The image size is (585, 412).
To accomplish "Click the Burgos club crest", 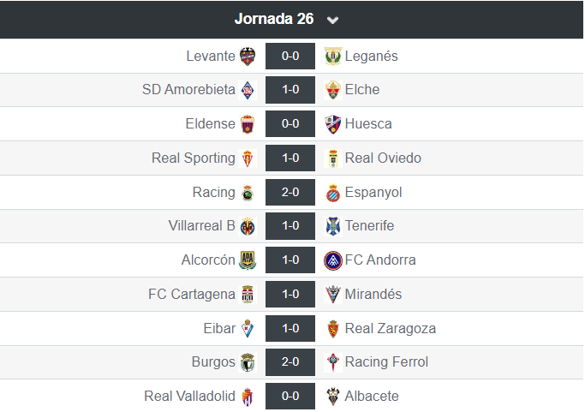I will (x=248, y=362).
